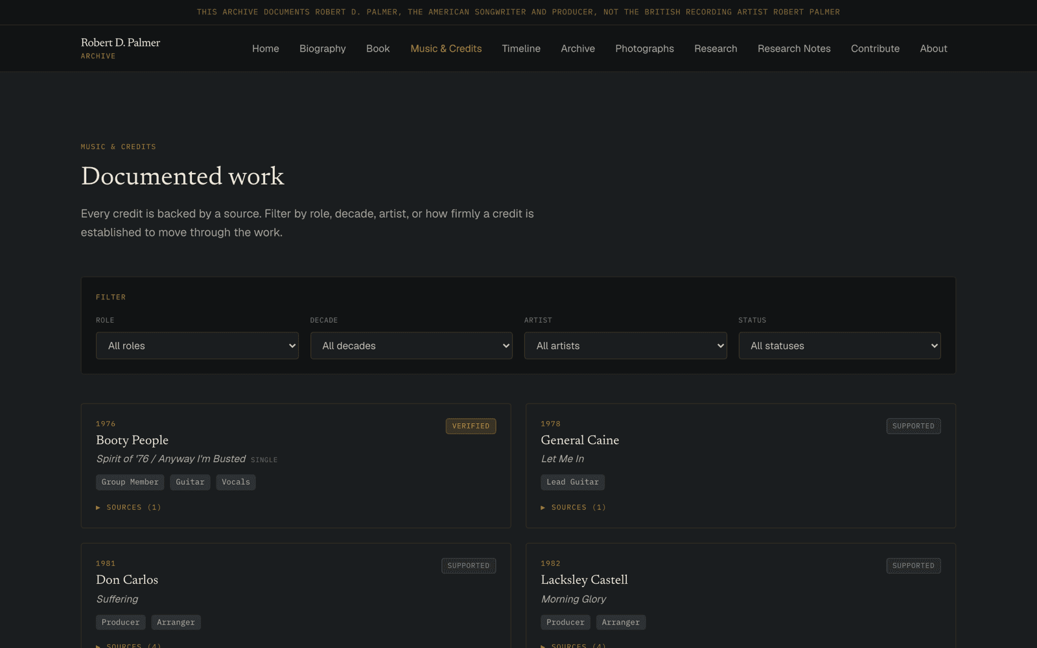This screenshot has width=1037, height=648.
Task: Open the About page
Action: coord(933,49)
